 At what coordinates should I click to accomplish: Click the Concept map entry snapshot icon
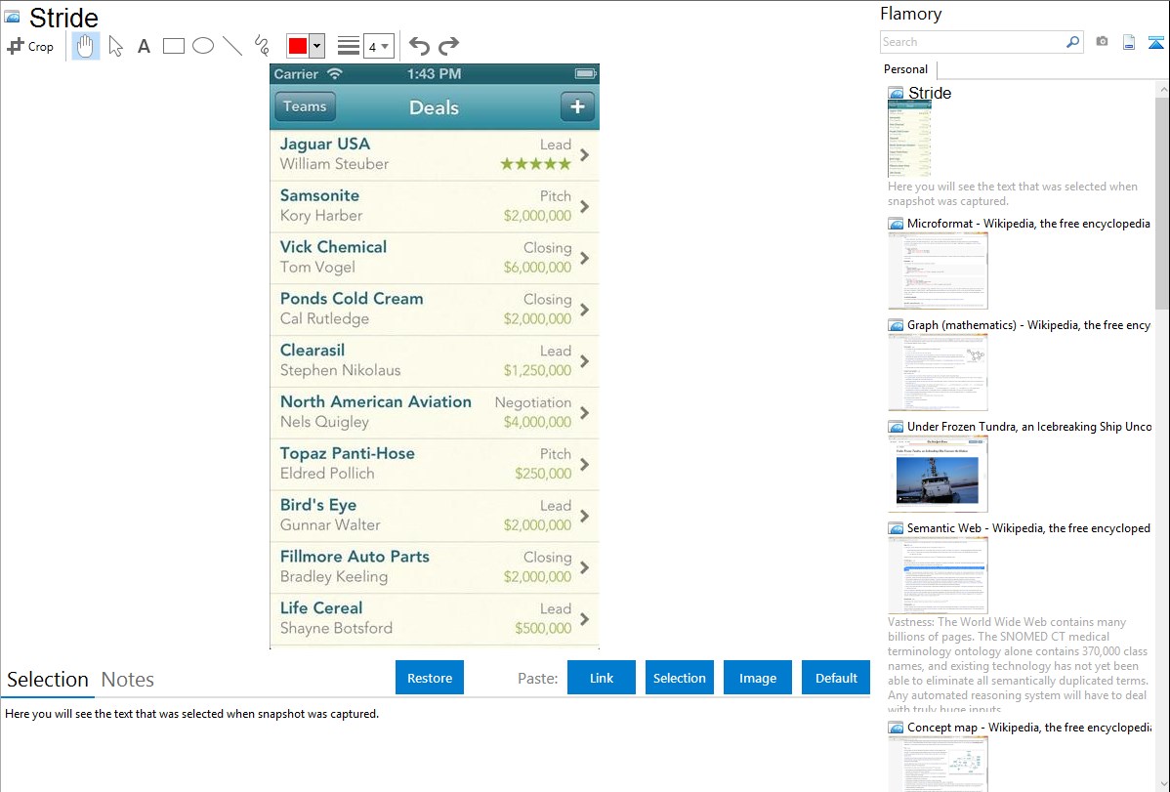point(896,727)
